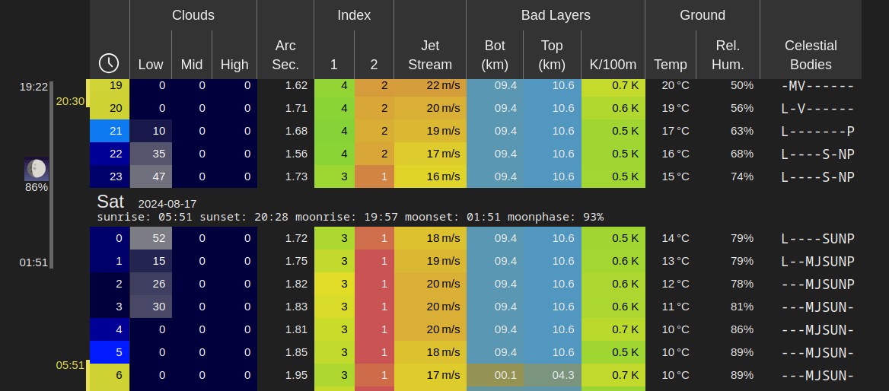Select the Bad Layers header group
This screenshot has width=889, height=391.
[555, 15]
